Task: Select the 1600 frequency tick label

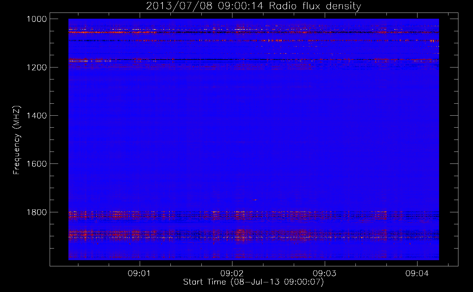Action: click(37, 164)
